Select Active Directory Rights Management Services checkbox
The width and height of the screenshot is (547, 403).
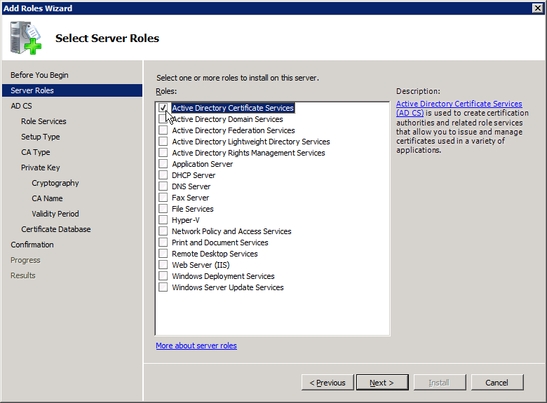pos(163,152)
